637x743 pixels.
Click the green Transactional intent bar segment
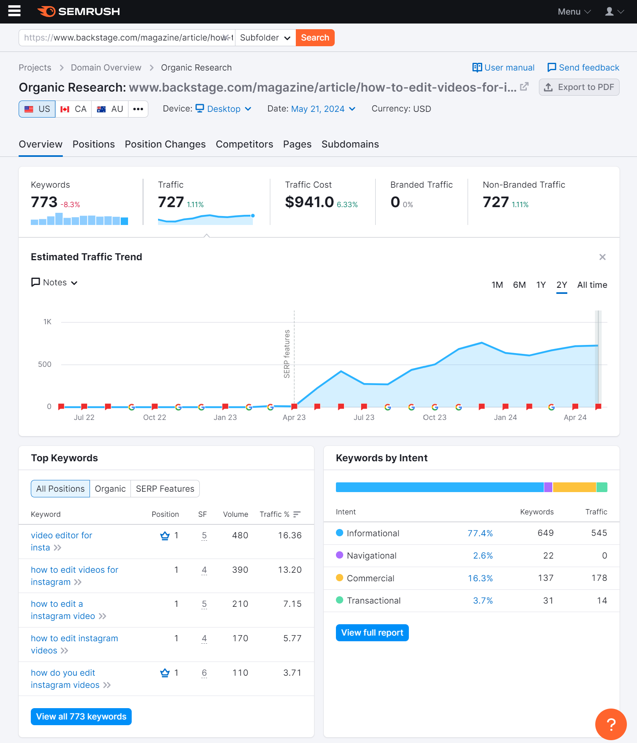[x=602, y=487]
